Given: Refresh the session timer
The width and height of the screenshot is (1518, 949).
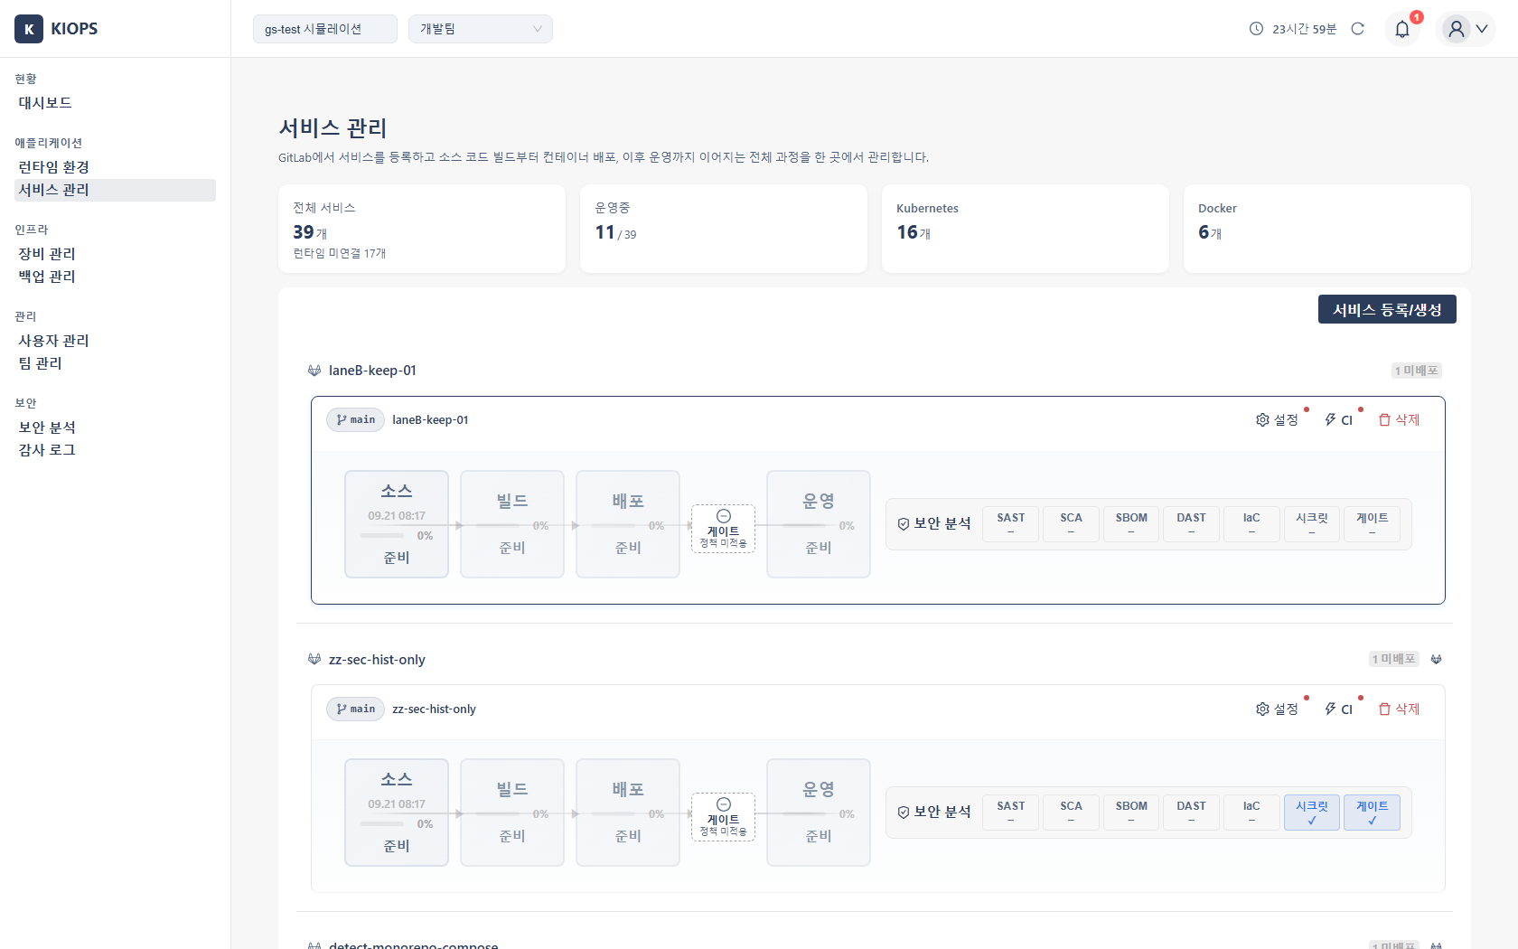Looking at the screenshot, I should pos(1357,29).
